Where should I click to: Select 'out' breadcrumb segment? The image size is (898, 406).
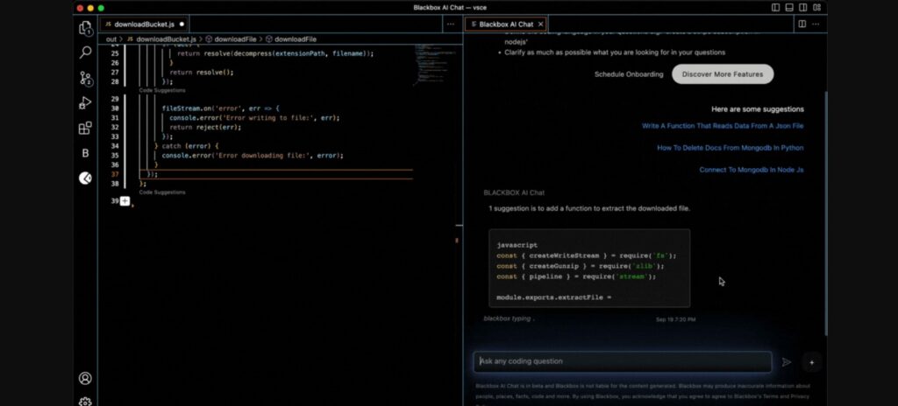click(111, 38)
